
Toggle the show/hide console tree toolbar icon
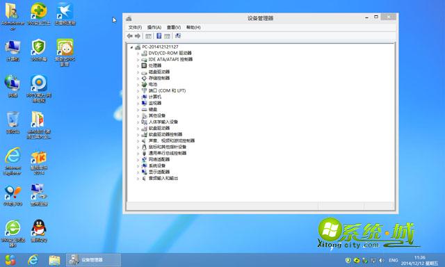tap(148, 36)
